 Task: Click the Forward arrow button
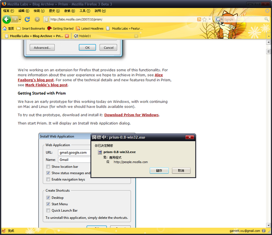[15, 19]
